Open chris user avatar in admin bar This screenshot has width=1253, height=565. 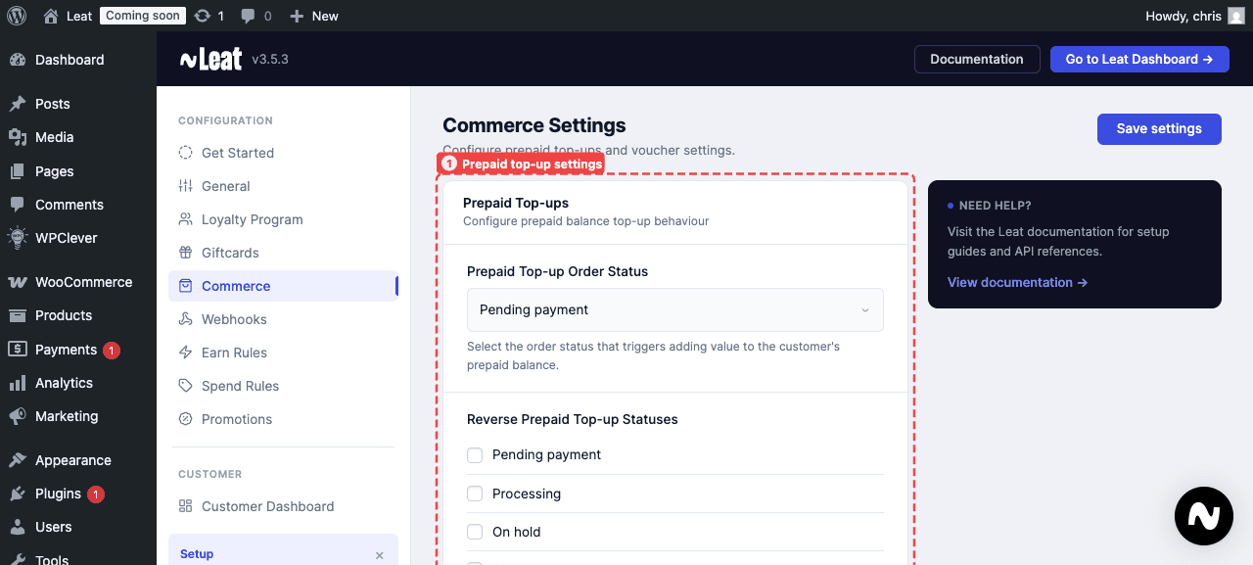[1236, 16]
